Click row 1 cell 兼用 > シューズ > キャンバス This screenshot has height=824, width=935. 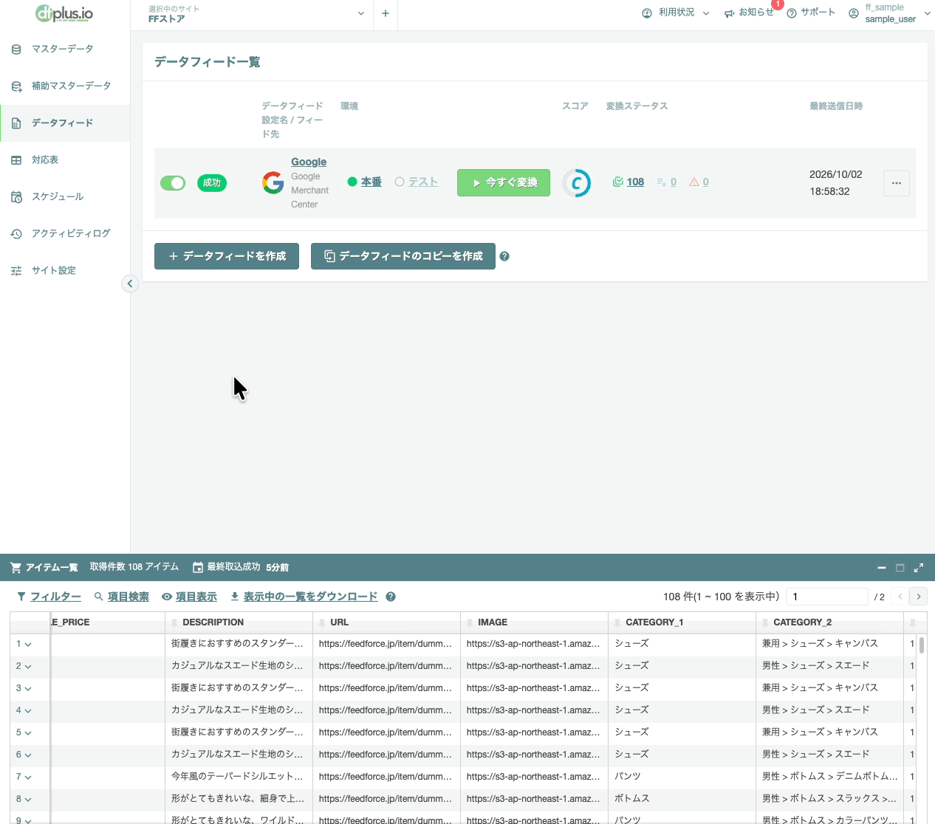pyautogui.click(x=829, y=644)
